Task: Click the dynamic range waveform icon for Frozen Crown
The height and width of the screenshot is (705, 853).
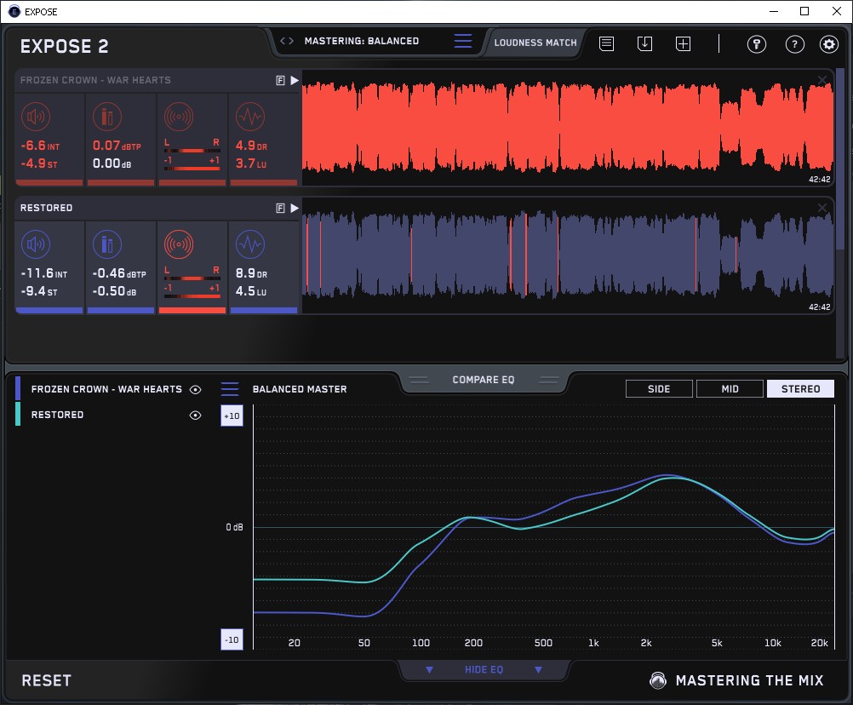Action: coord(249,117)
